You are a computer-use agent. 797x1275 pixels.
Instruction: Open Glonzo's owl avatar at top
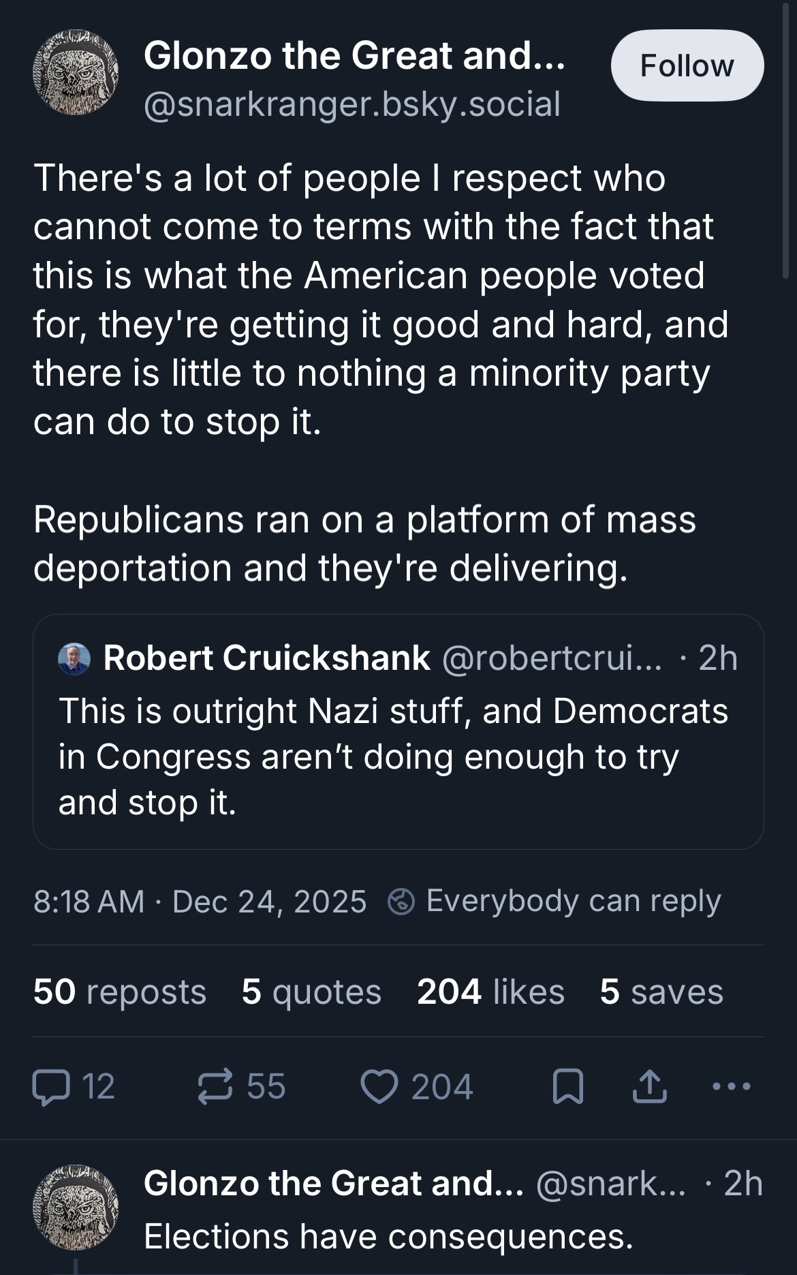coord(76,72)
